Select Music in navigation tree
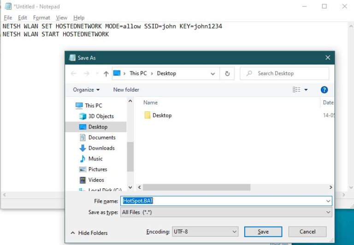The width and height of the screenshot is (354, 245). coord(95,158)
